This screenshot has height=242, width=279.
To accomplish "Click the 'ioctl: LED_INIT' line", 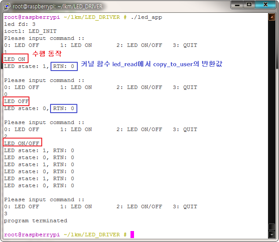I will pos(30,31).
